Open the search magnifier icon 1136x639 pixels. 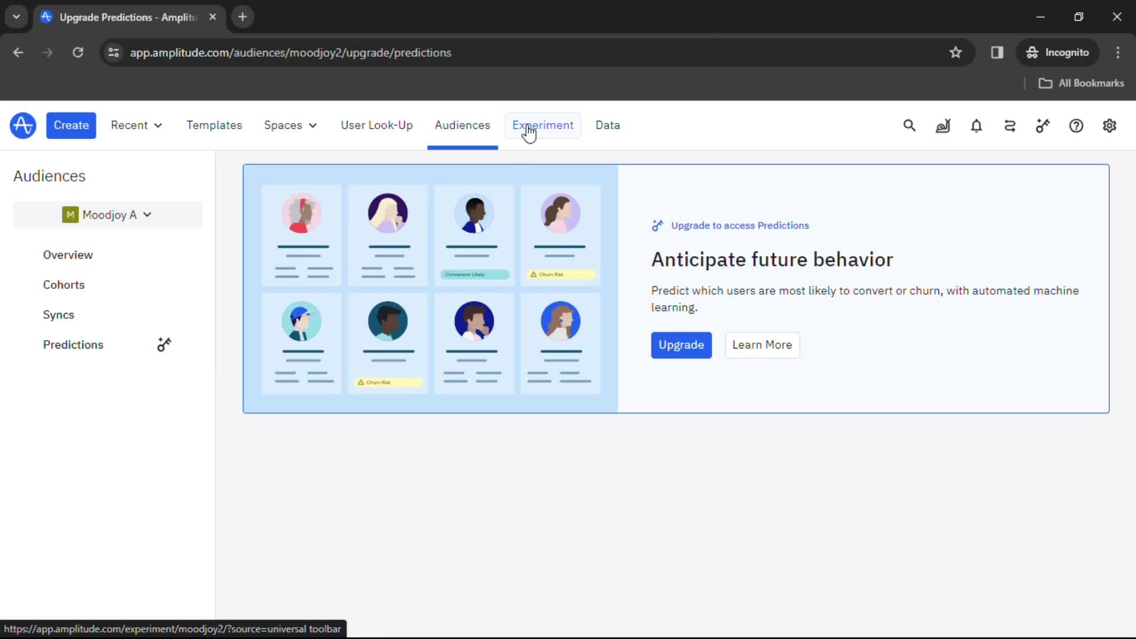point(909,125)
